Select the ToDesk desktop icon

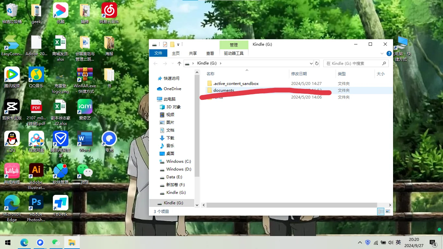61,206
